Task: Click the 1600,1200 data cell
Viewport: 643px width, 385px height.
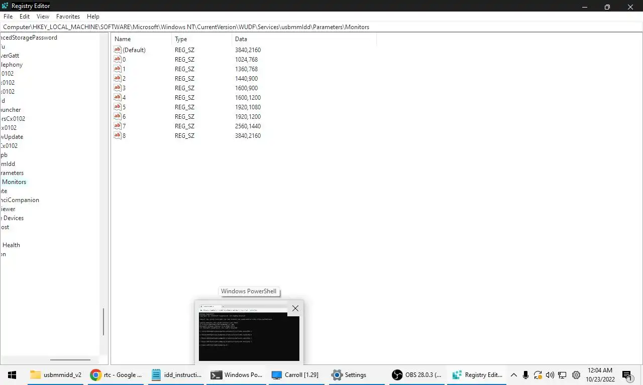Action: [x=248, y=97]
